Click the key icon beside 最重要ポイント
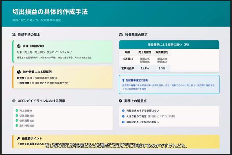232x155 pixels. coord(18,139)
